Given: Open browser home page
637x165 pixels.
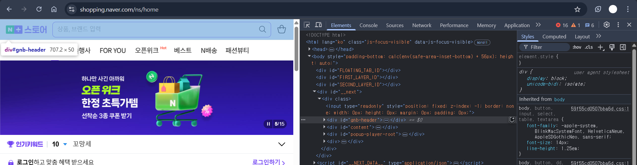Looking at the screenshot, I should (x=54, y=9).
